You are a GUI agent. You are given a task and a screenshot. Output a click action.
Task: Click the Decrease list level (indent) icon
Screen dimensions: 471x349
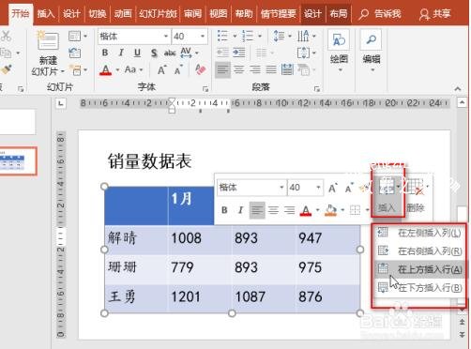(222, 53)
